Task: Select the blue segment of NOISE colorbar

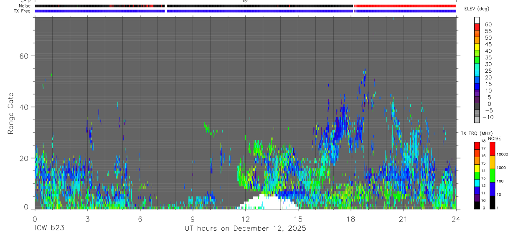Action: pyautogui.click(x=492, y=189)
